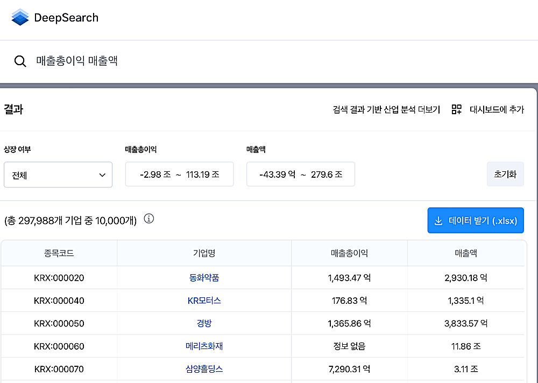Click the 매출액 range filter field
This screenshot has height=383, width=538.
pos(300,173)
